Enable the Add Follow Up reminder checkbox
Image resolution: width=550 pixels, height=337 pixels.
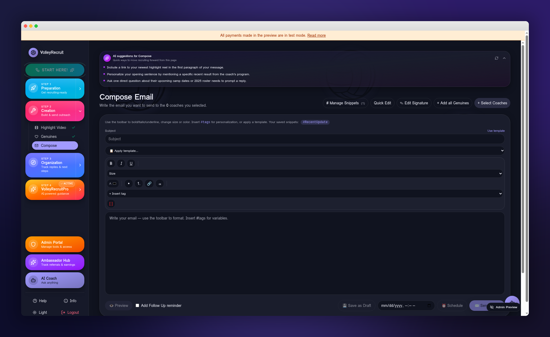coord(137,306)
